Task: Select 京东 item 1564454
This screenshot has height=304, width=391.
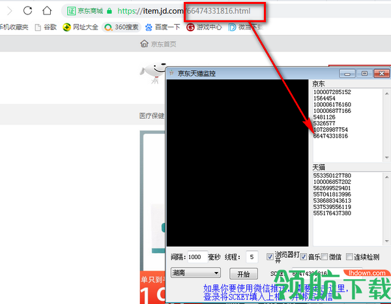Action: click(325, 99)
